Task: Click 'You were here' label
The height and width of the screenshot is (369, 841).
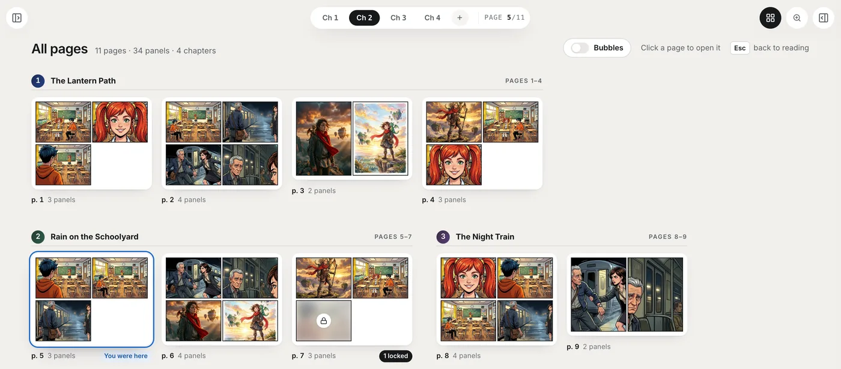Action: click(126, 356)
